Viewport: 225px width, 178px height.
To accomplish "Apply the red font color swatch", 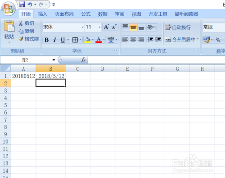I will (x=99, y=40).
